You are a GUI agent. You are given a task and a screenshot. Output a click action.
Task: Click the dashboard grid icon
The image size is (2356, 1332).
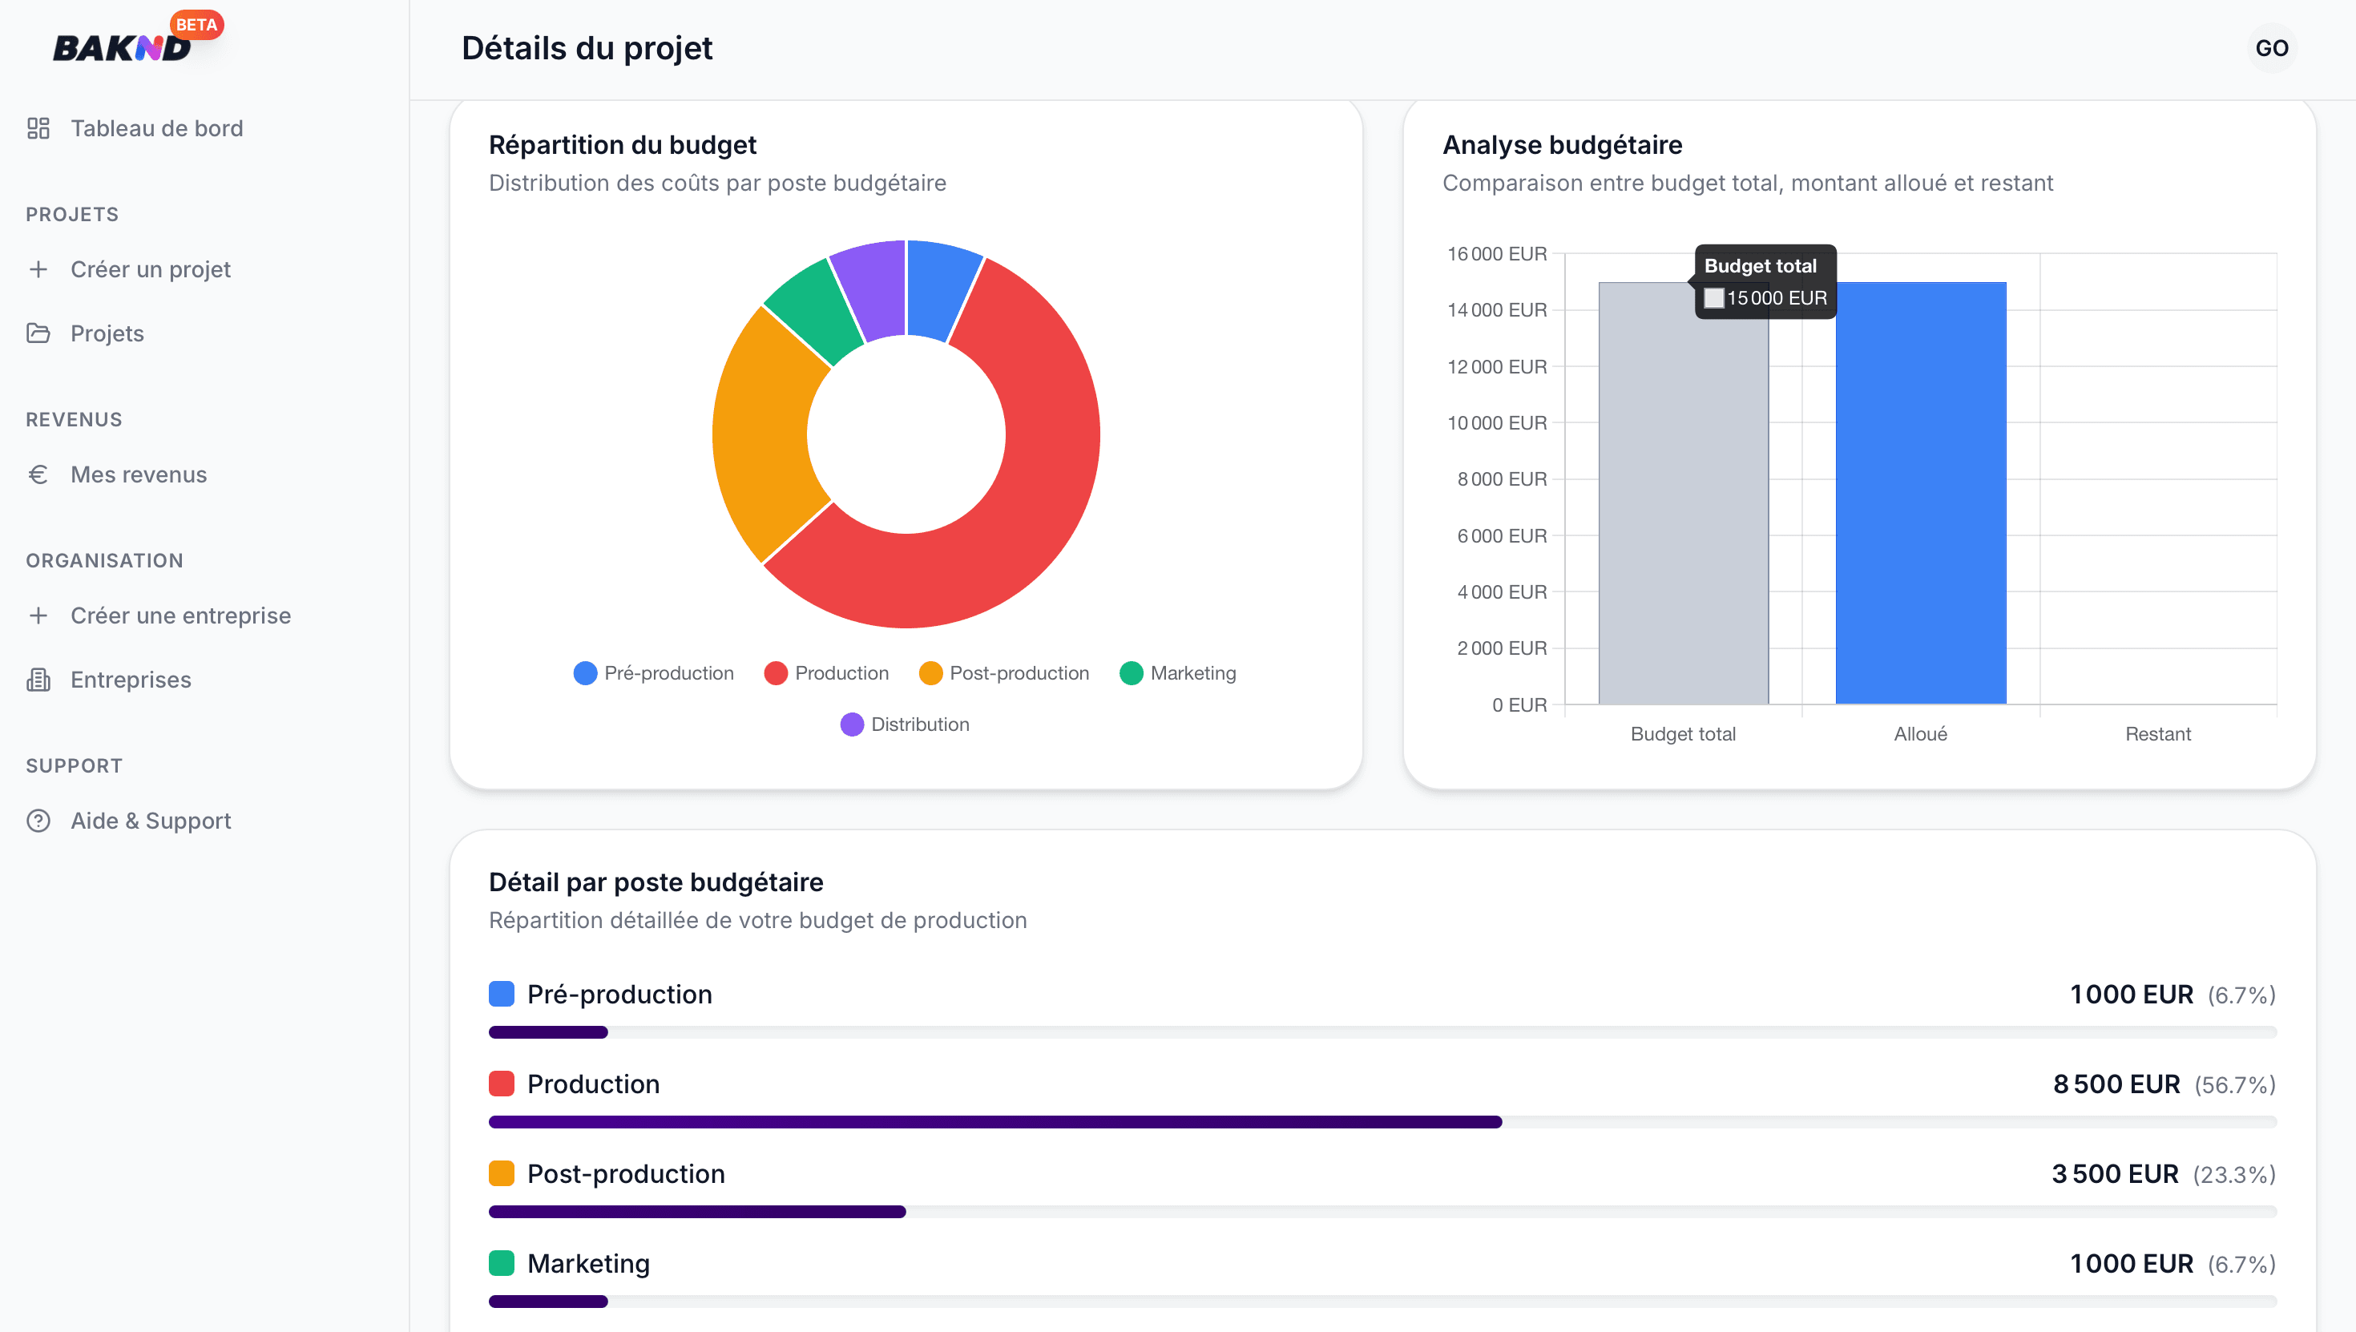click(x=38, y=128)
